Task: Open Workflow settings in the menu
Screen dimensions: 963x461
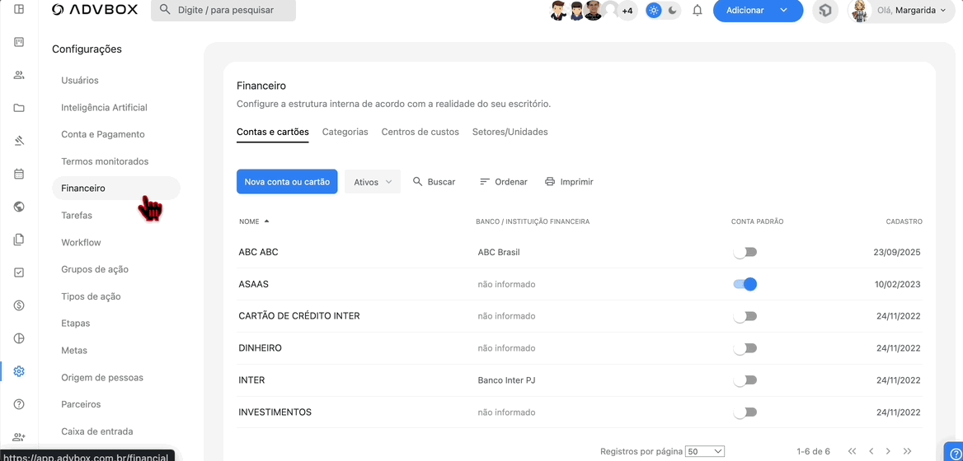Action: (81, 242)
